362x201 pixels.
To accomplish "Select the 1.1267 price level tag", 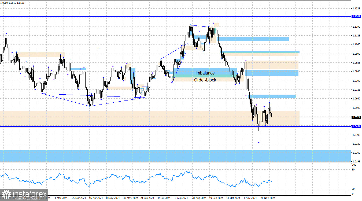I will (x=356, y=16).
